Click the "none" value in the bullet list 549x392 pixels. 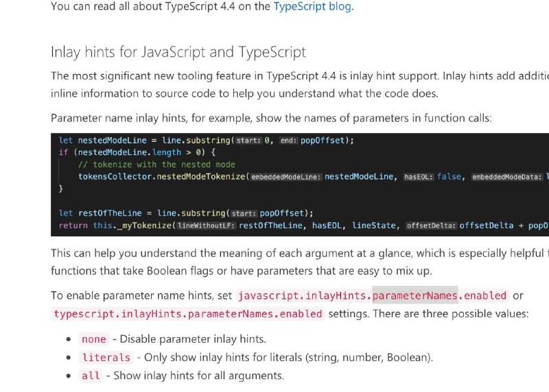click(94, 339)
